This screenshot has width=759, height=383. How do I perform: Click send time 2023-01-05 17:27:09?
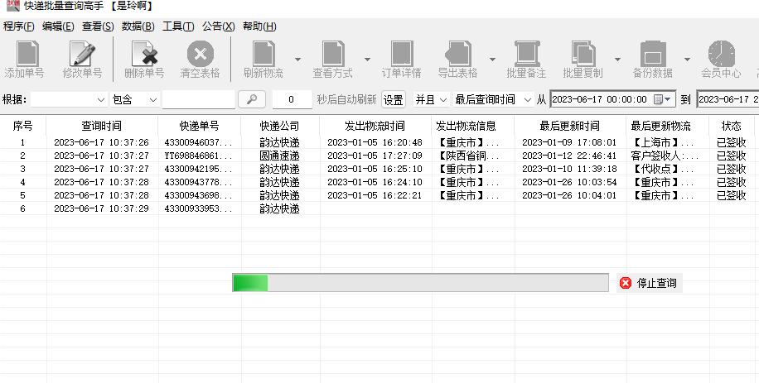pyautogui.click(x=375, y=156)
